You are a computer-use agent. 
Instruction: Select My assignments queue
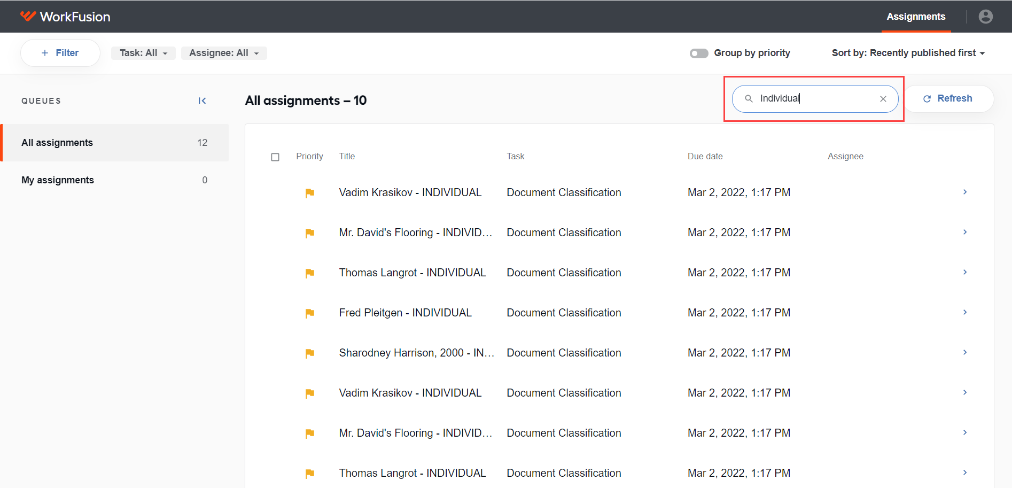[114, 180]
